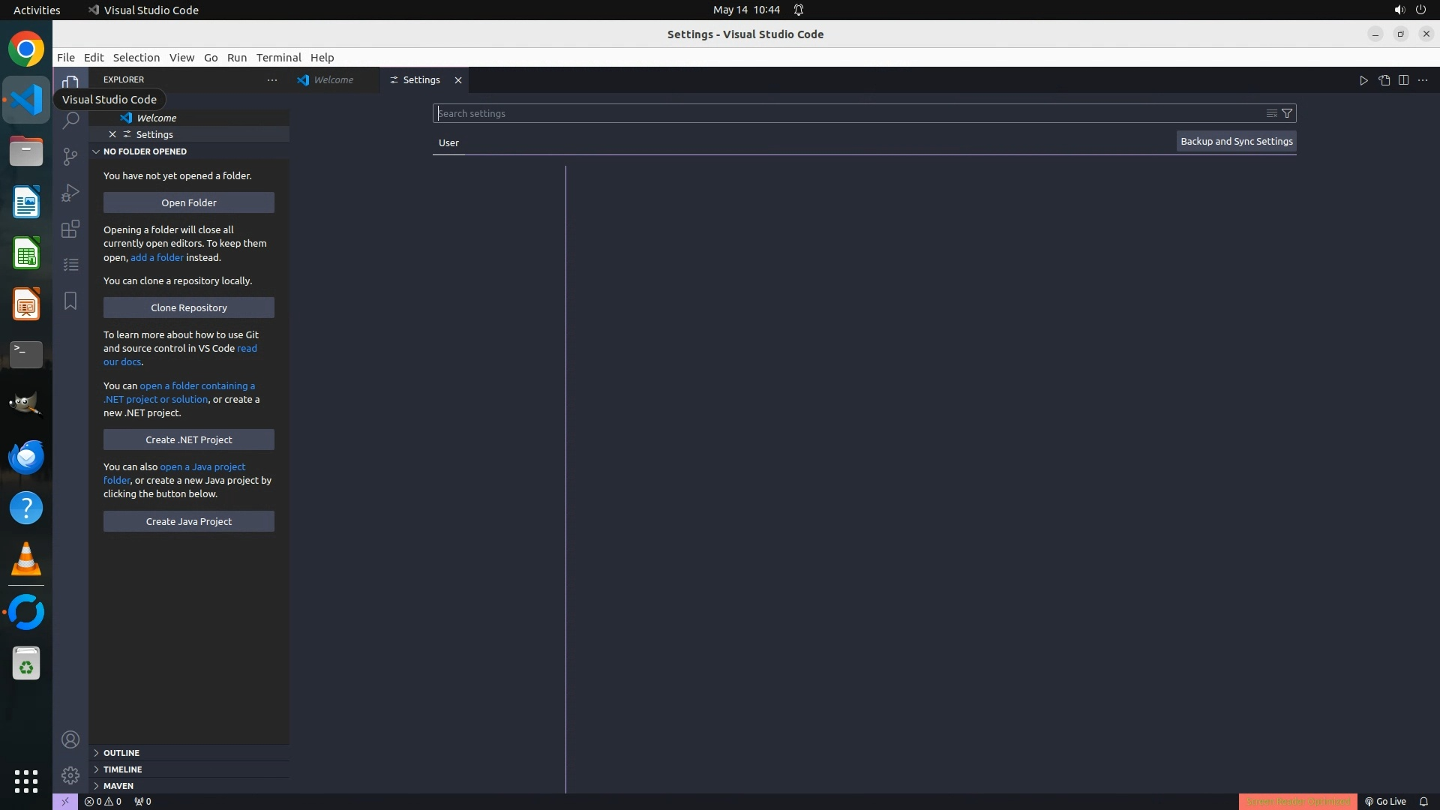The width and height of the screenshot is (1440, 810).
Task: Open Run and Debug view
Action: [70, 193]
